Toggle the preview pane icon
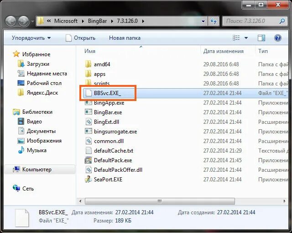This screenshot has width=292, height=233. pos(261,38)
